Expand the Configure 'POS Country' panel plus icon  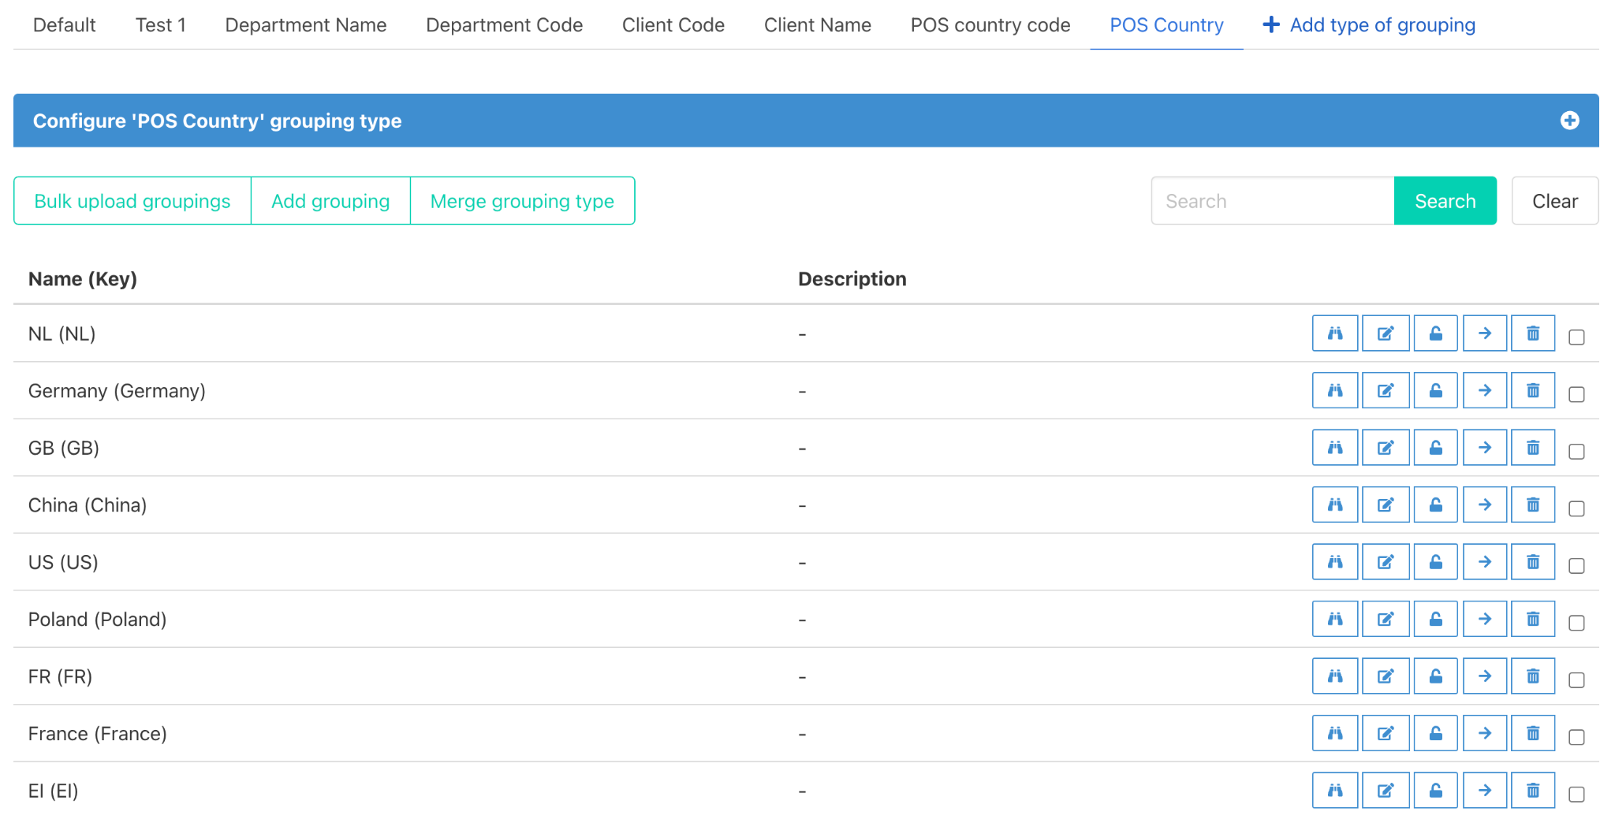(x=1569, y=121)
